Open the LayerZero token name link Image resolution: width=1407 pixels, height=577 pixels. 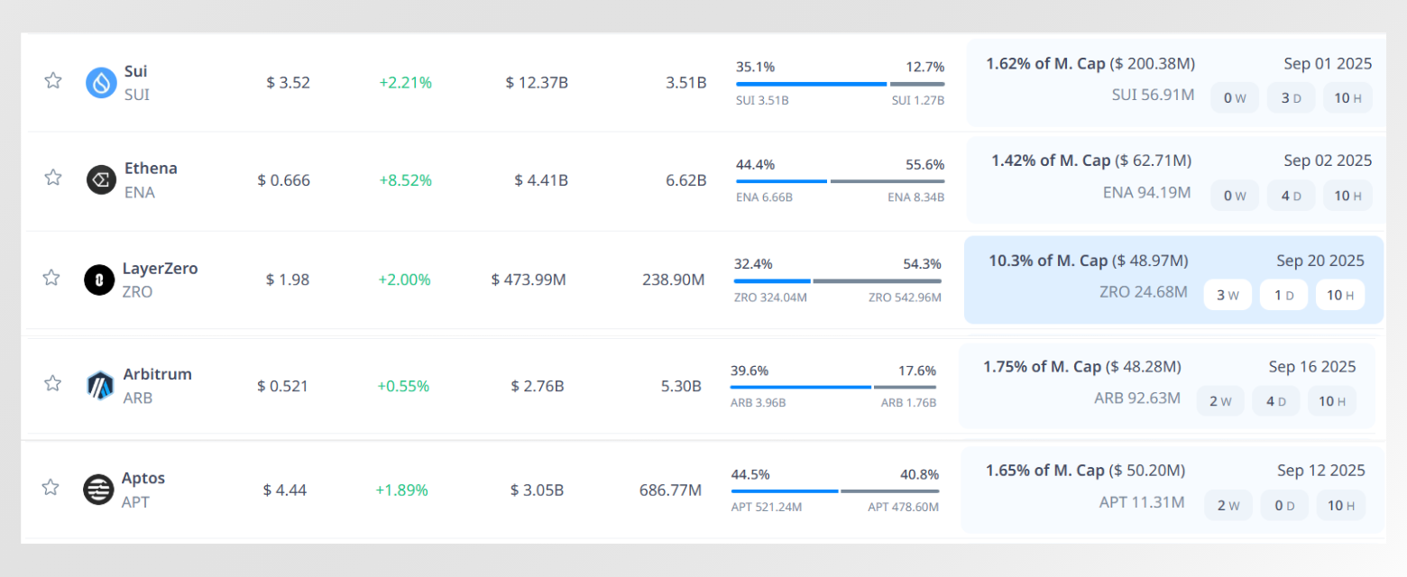[x=160, y=269]
